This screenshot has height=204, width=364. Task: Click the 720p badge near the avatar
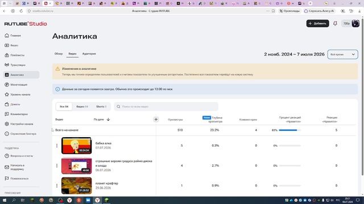coord(346,23)
